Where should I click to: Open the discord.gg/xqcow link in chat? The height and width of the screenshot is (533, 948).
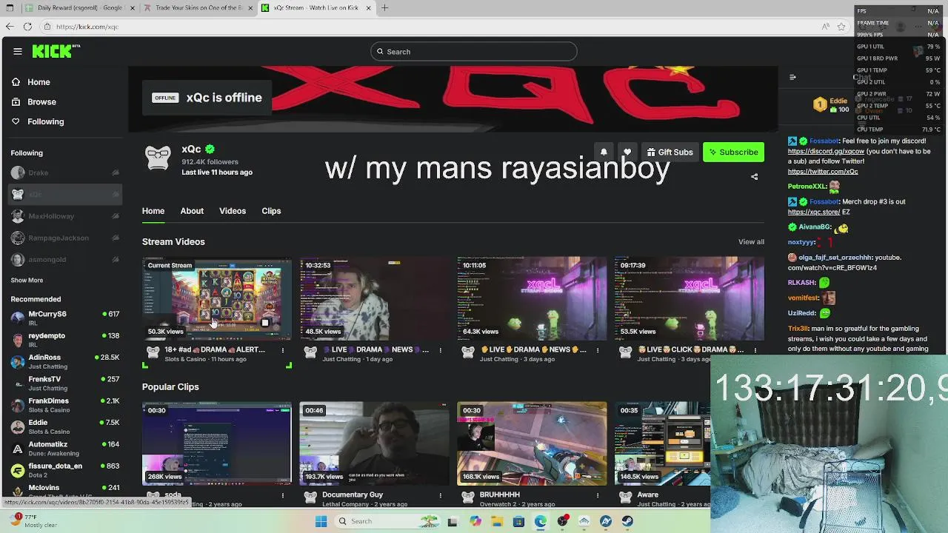pos(826,151)
